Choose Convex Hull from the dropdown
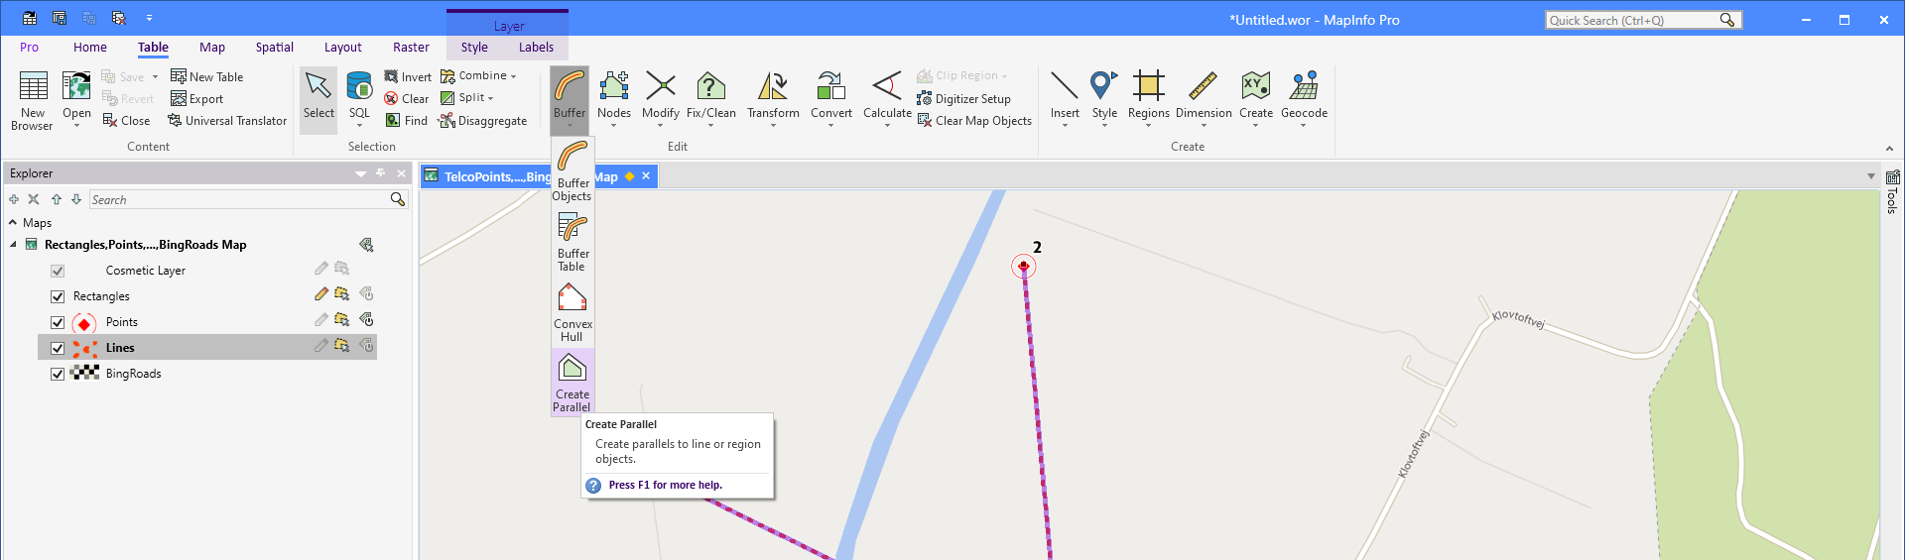 (572, 312)
